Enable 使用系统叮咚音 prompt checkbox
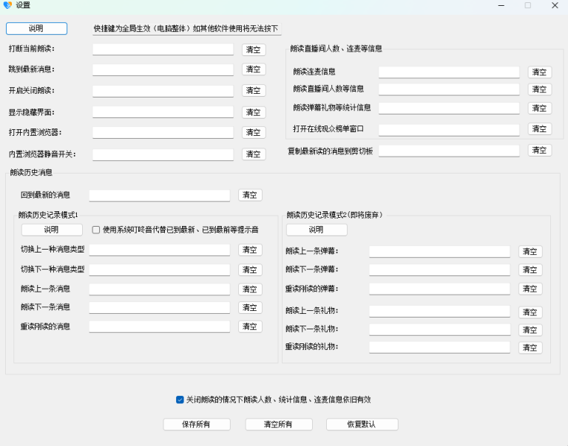 96,230
